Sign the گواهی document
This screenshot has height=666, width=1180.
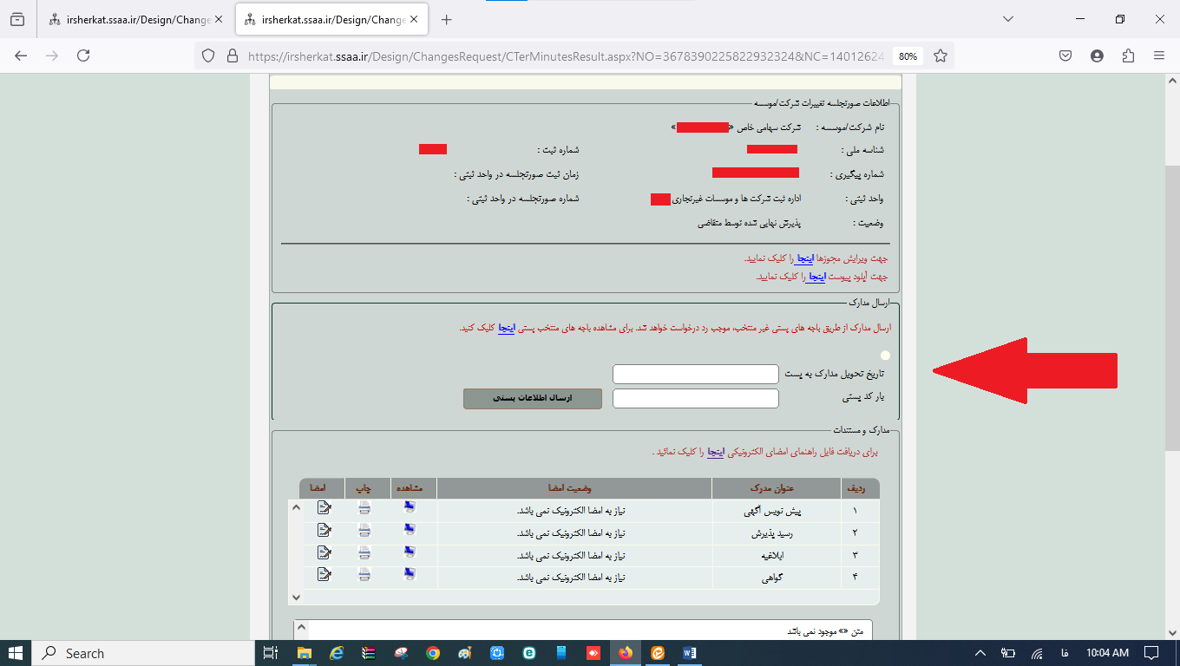coord(324,575)
